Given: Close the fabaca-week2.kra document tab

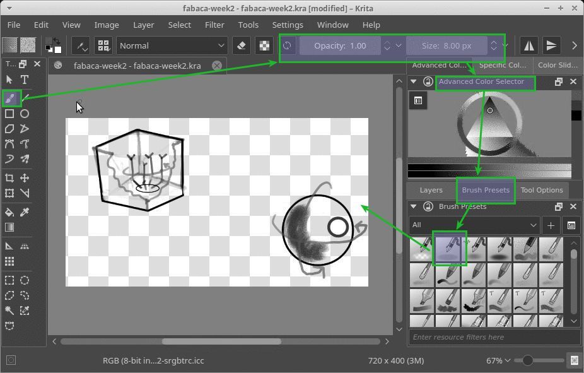Looking at the screenshot, I should click(x=217, y=66).
